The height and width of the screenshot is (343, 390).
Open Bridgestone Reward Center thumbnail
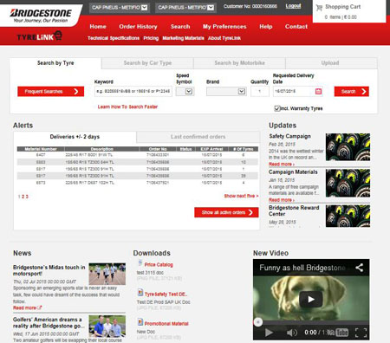[x=348, y=216]
